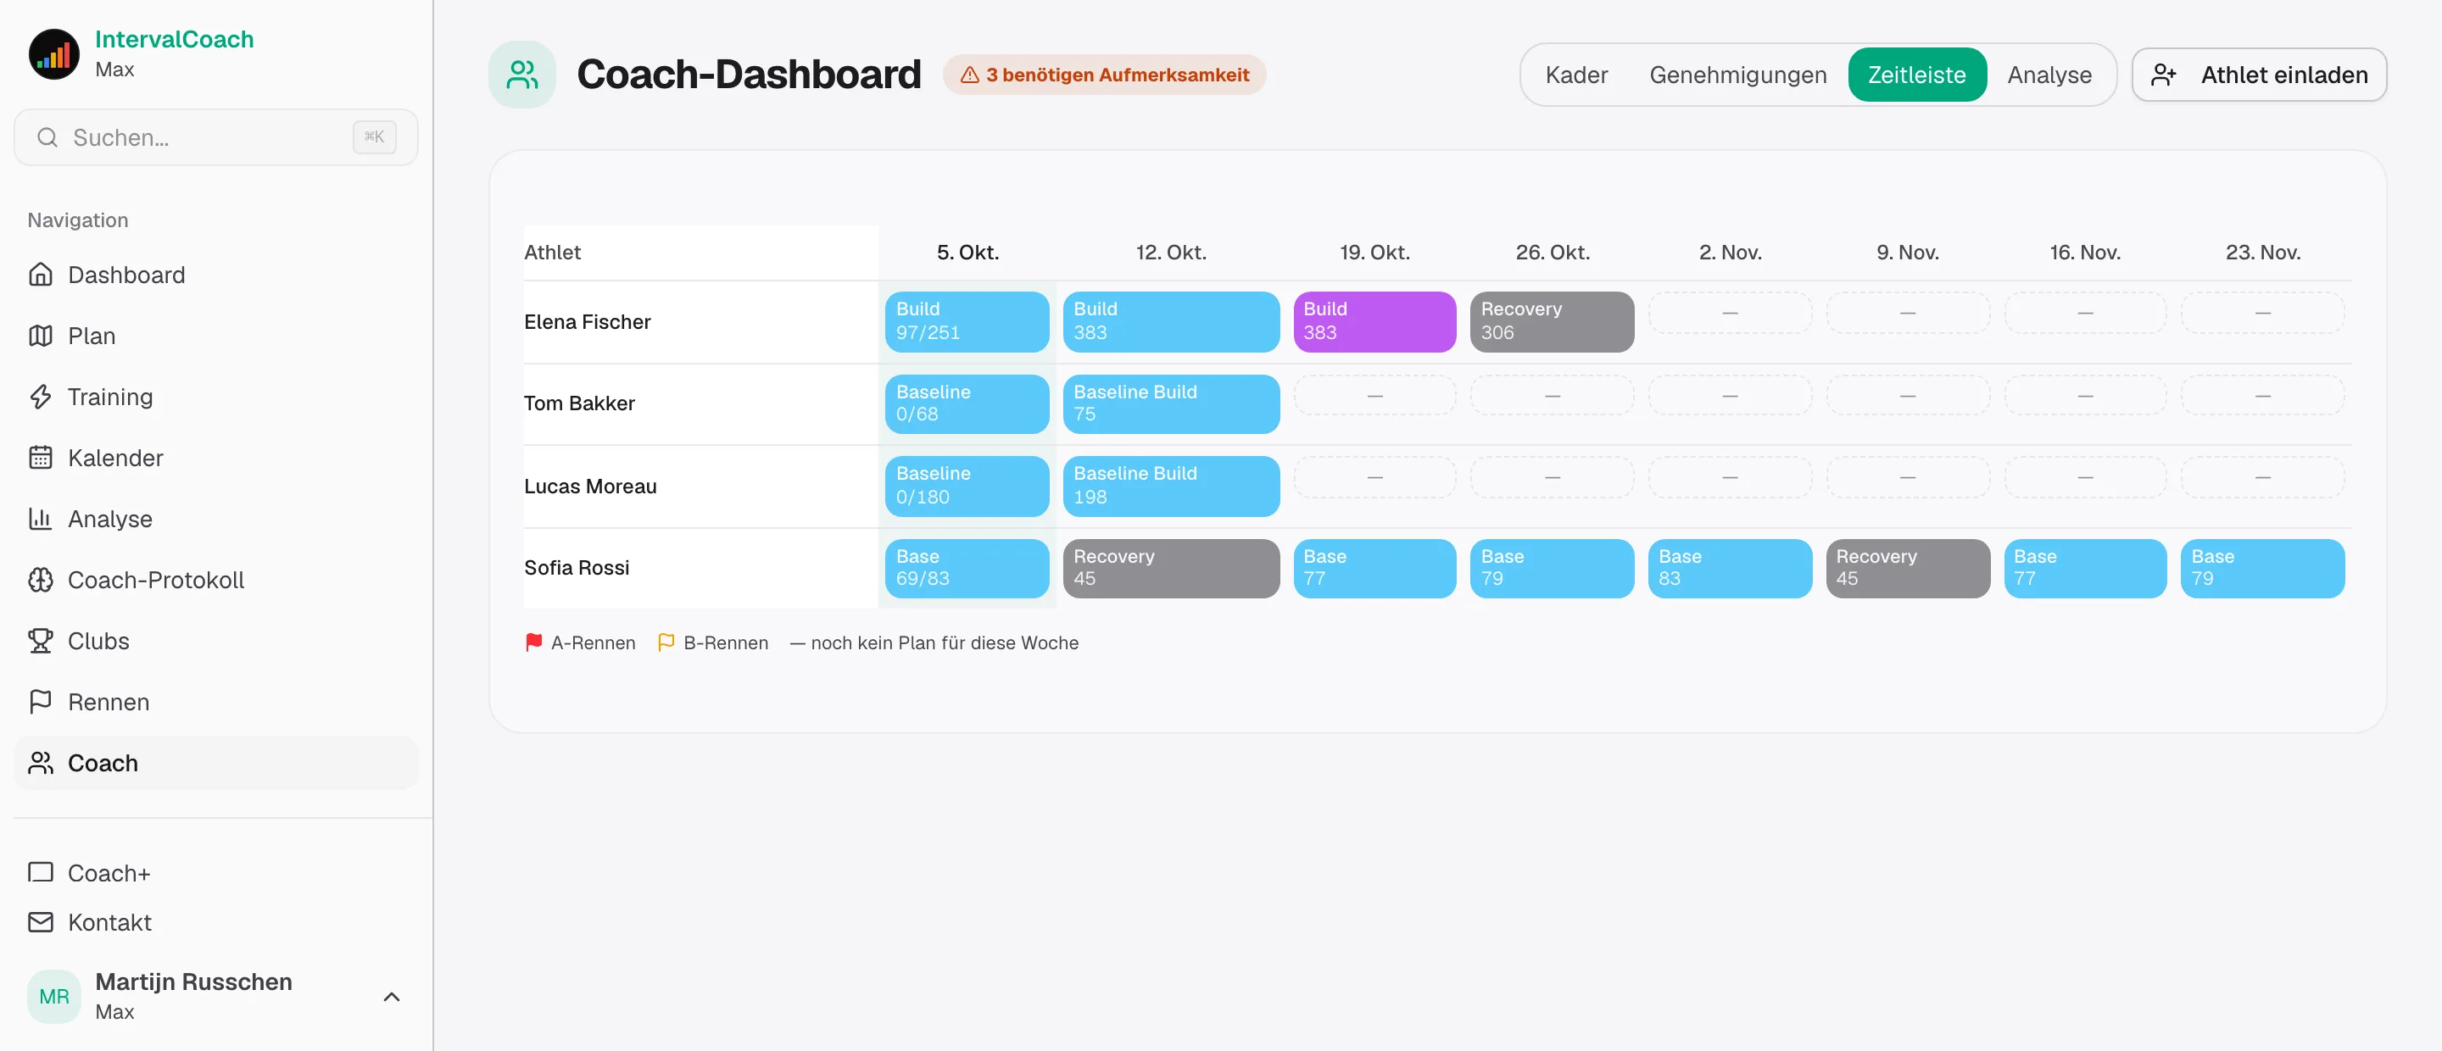Open Dashboard via the home icon
Screen dimensions: 2442x1051
[40, 275]
